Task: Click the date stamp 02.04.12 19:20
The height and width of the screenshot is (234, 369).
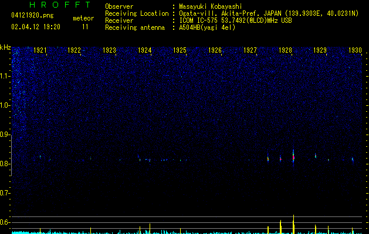Action: pos(36,27)
